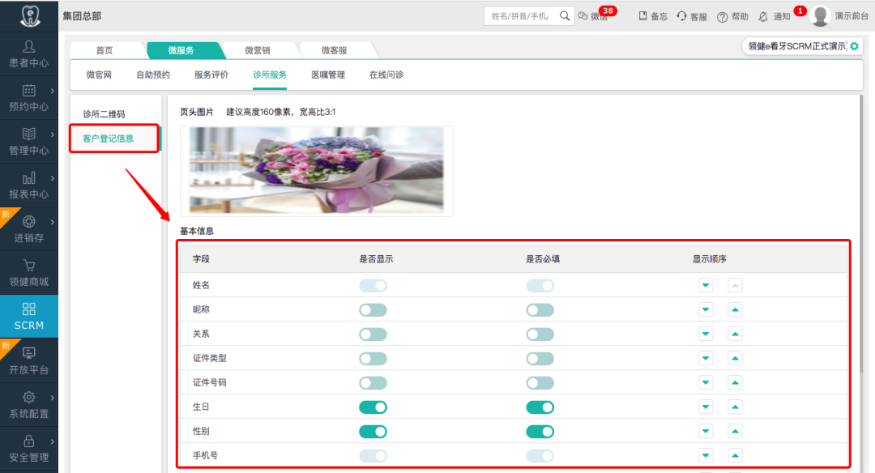The height and width of the screenshot is (473, 875).
Task: Move 关系 field down in order
Action: click(x=706, y=335)
